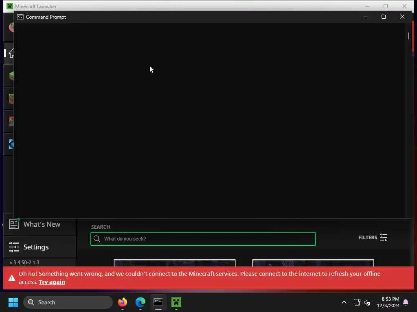Click the warning triangle icon in red banner
Screen dimensions: 417x312
click(12, 278)
